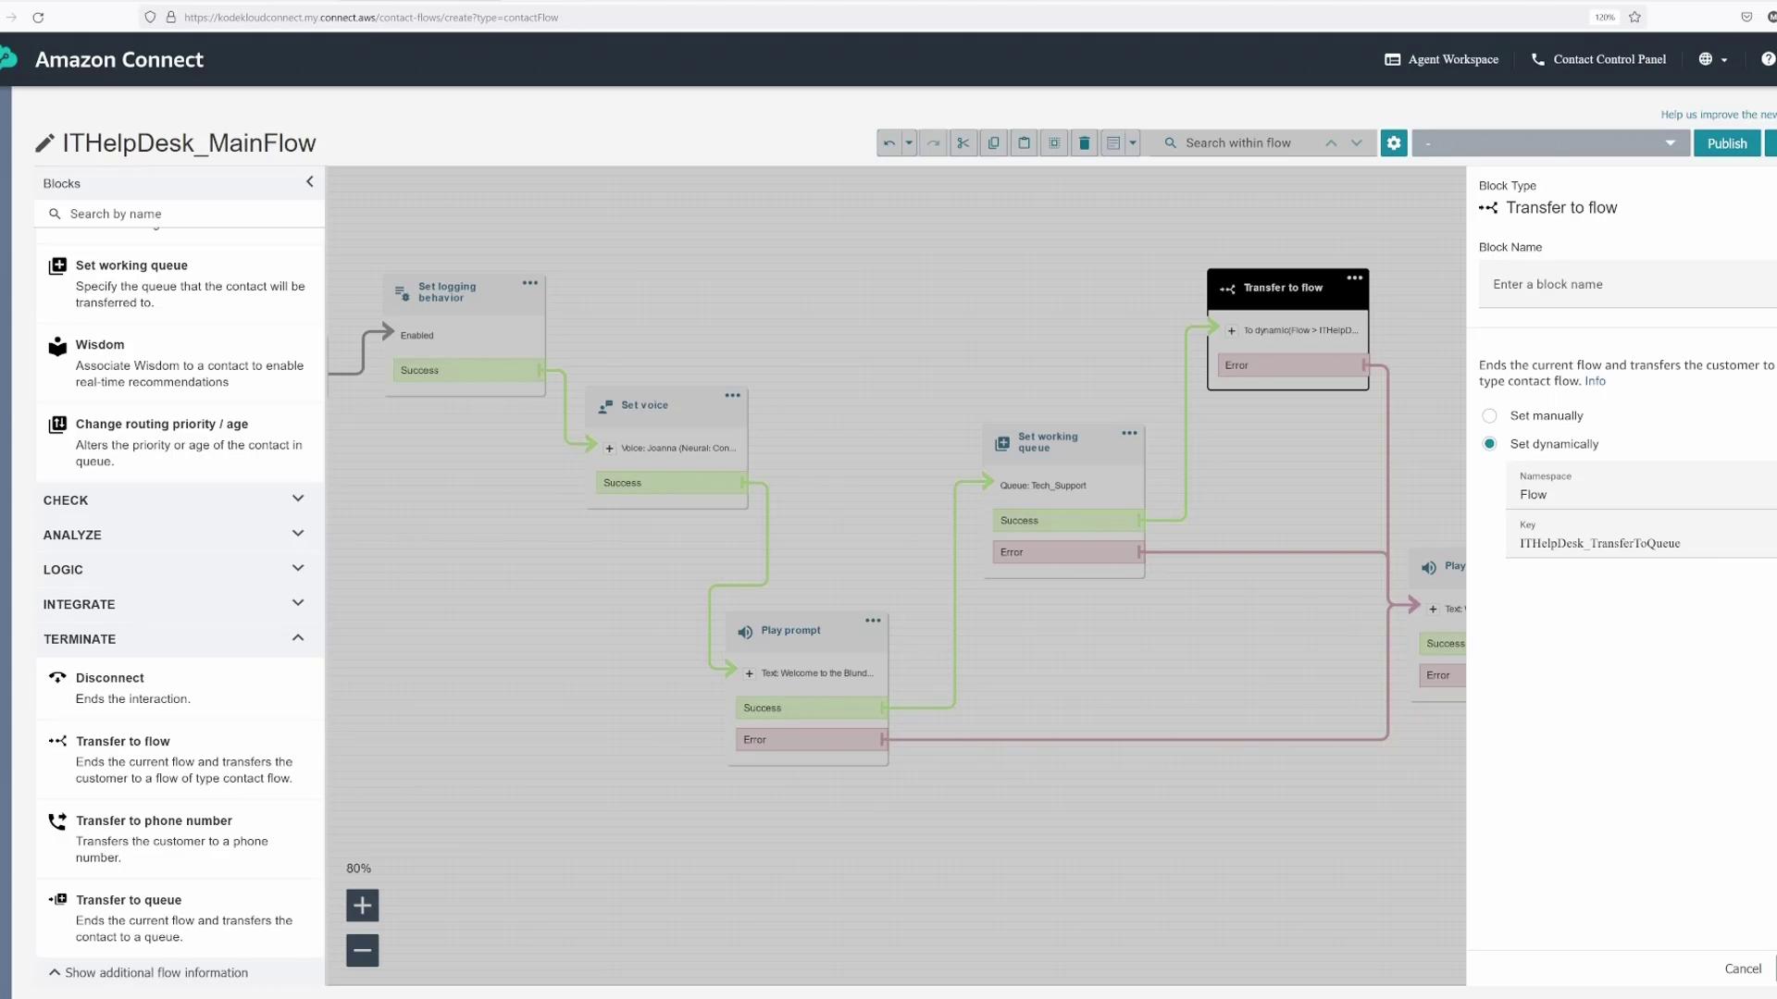
Task: Click the copy icon in toolbar
Action: [x=993, y=143]
